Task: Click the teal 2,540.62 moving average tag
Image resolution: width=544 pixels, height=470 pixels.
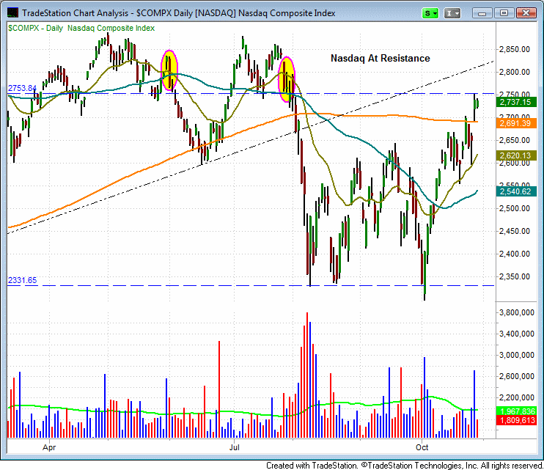Action: (516, 191)
